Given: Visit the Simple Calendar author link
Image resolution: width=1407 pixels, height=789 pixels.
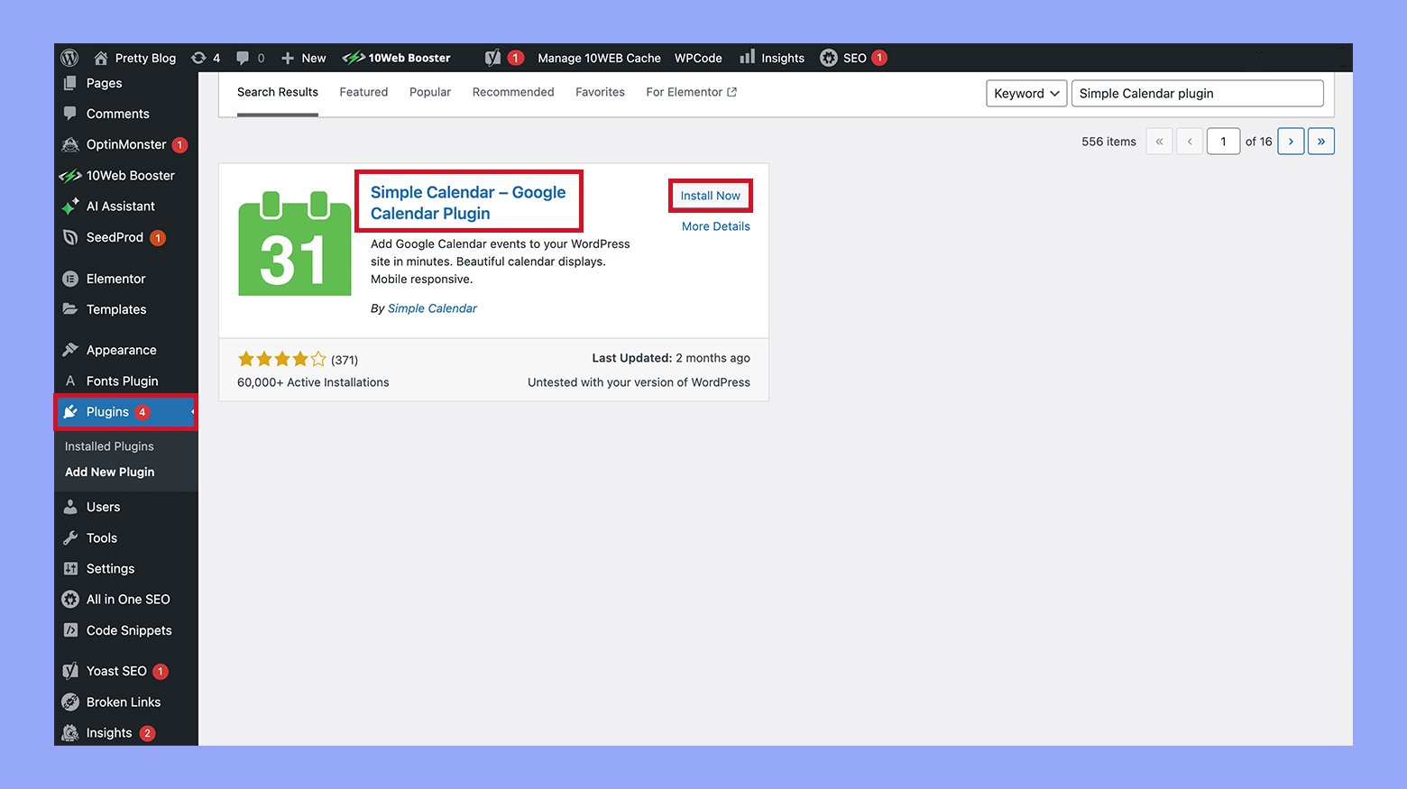Looking at the screenshot, I should click(432, 307).
